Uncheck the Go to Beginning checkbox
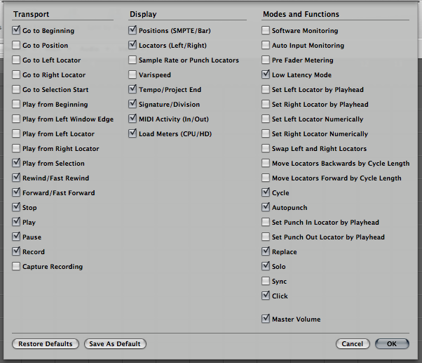422x363 pixels. click(16, 31)
